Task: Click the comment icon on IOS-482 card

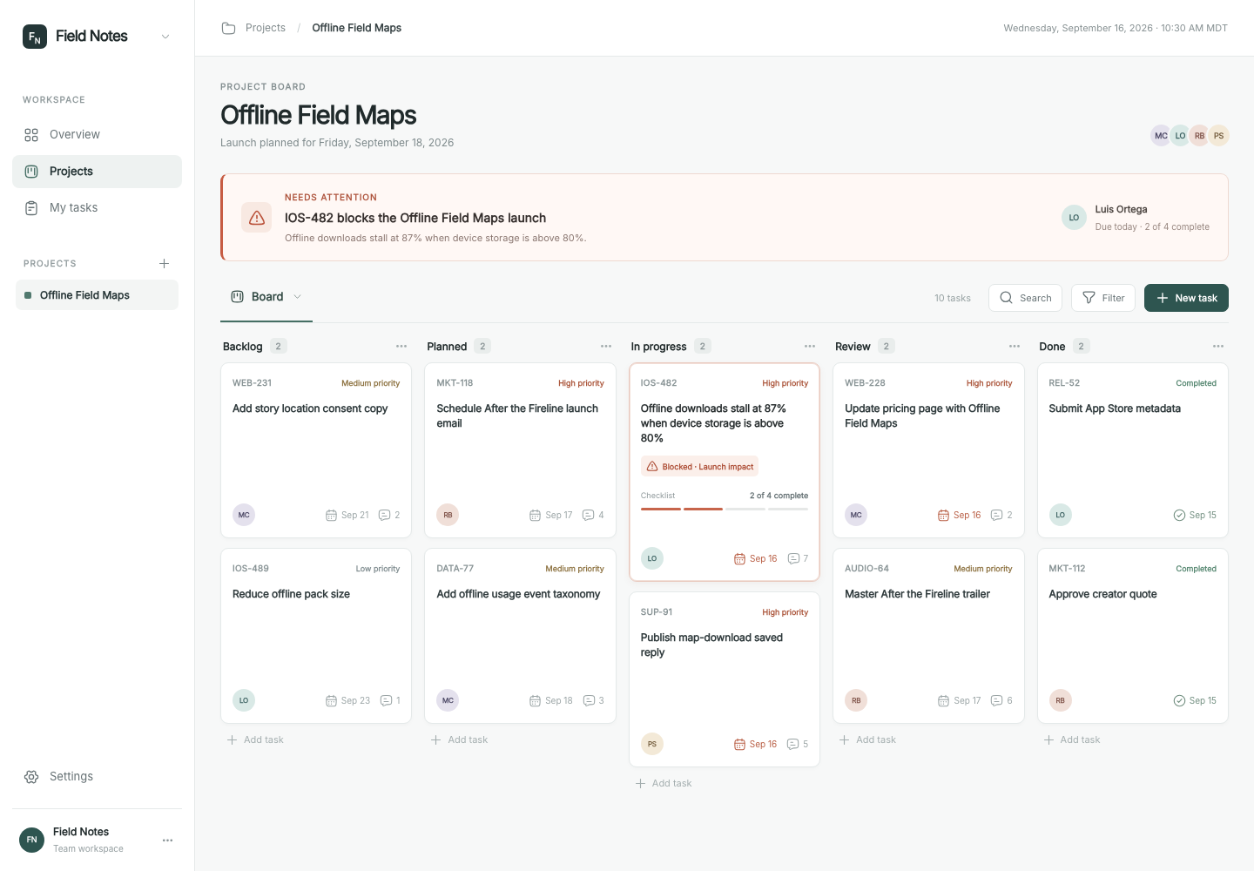Action: (793, 559)
